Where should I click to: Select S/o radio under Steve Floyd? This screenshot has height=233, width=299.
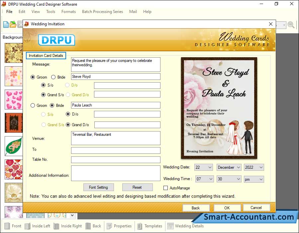(44, 85)
